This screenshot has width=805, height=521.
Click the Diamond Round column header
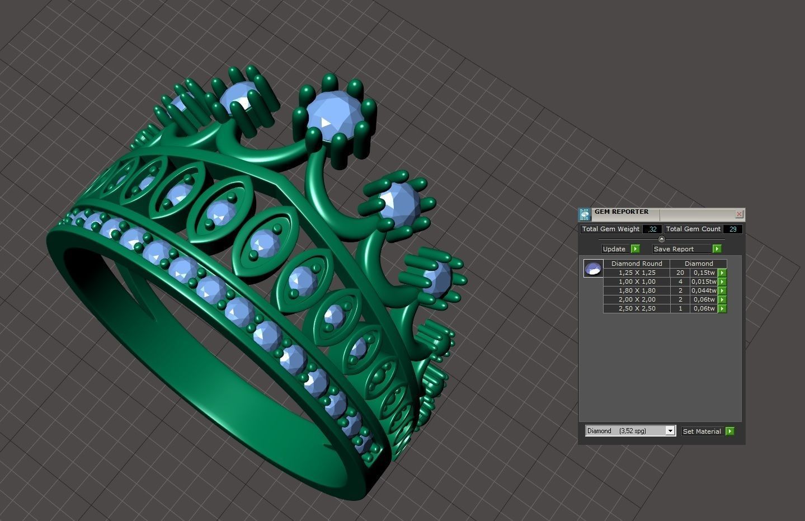click(637, 264)
